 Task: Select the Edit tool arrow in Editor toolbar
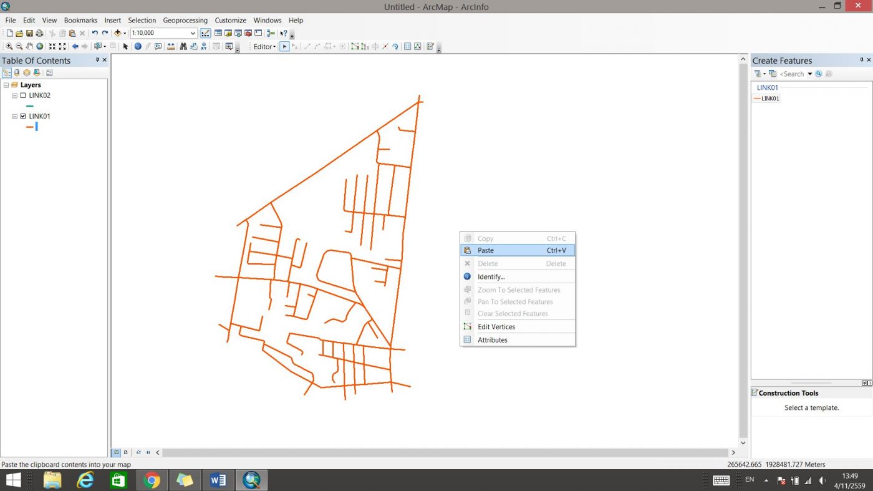click(x=284, y=47)
